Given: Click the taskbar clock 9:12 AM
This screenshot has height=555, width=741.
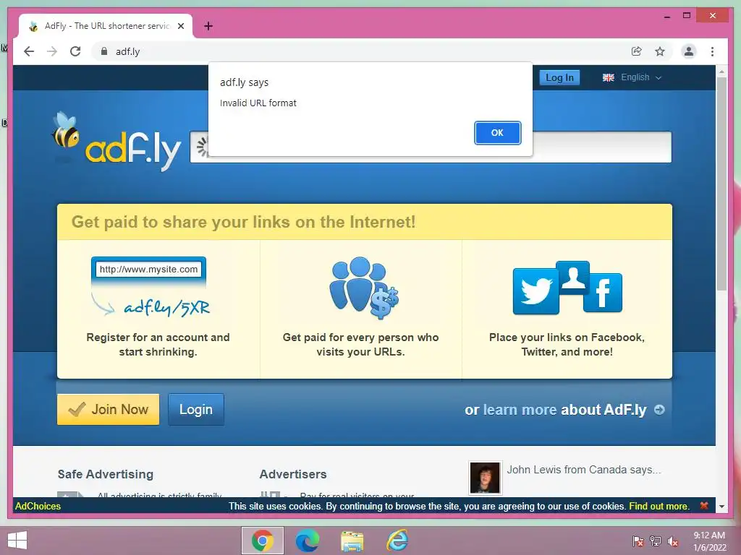Looking at the screenshot, I should point(709,541).
